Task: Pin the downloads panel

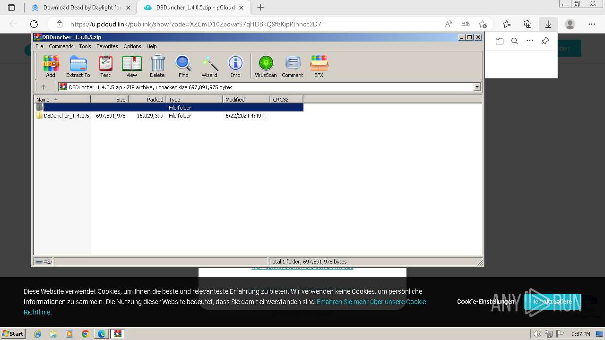Action: [x=545, y=41]
